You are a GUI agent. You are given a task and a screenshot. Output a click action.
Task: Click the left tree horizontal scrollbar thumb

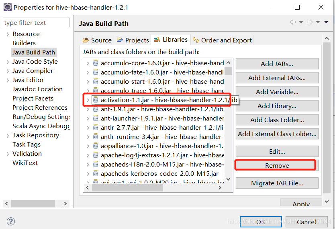33,203
